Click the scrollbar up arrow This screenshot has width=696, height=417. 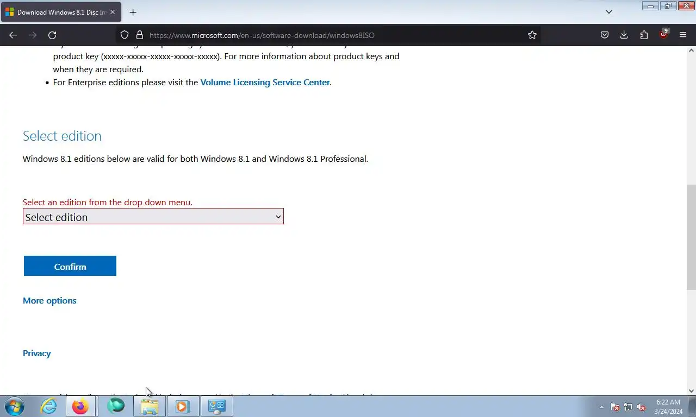pos(691,50)
